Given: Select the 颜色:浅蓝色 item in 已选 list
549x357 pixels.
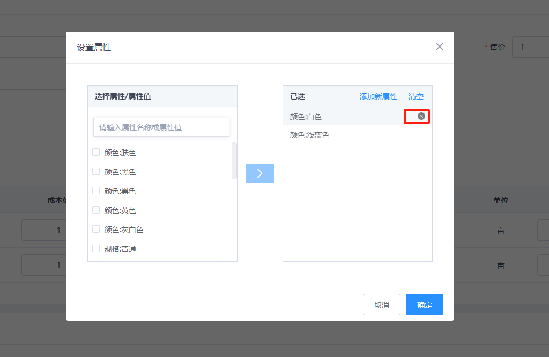Looking at the screenshot, I should (310, 135).
